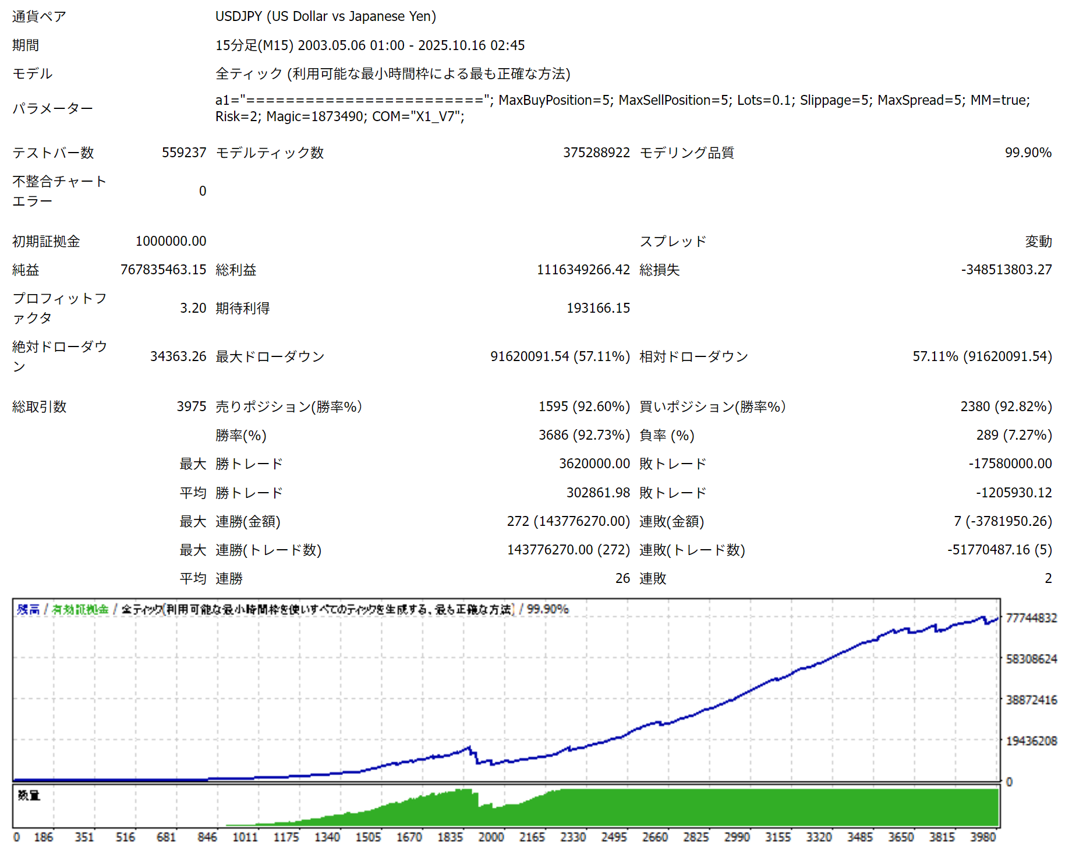Click the gross loss value -348513803.27
The width and height of the screenshot is (1083, 852).
[1006, 270]
